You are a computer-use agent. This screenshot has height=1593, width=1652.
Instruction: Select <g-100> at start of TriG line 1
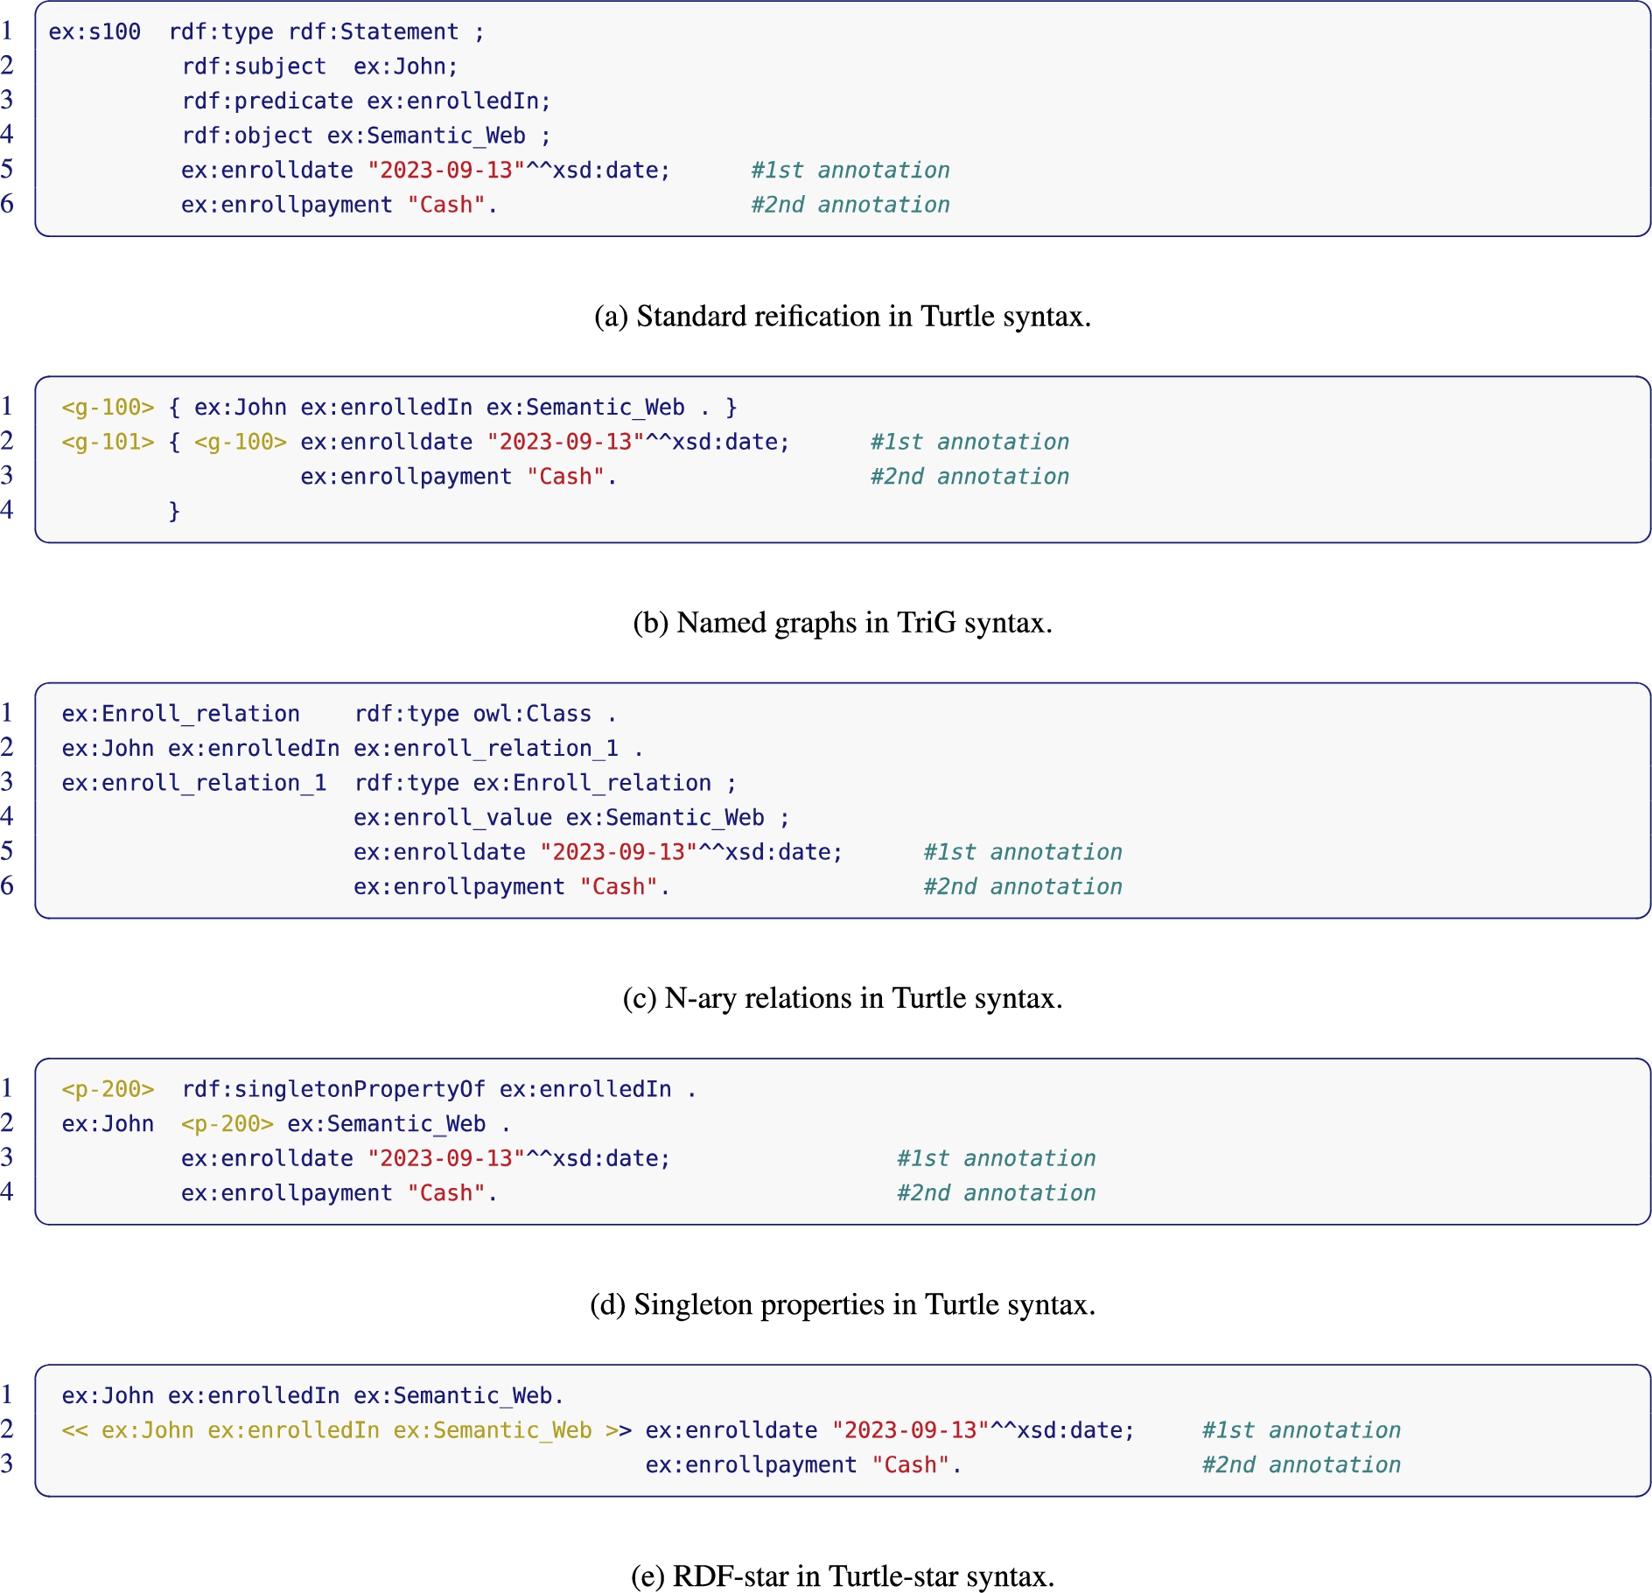[108, 407]
